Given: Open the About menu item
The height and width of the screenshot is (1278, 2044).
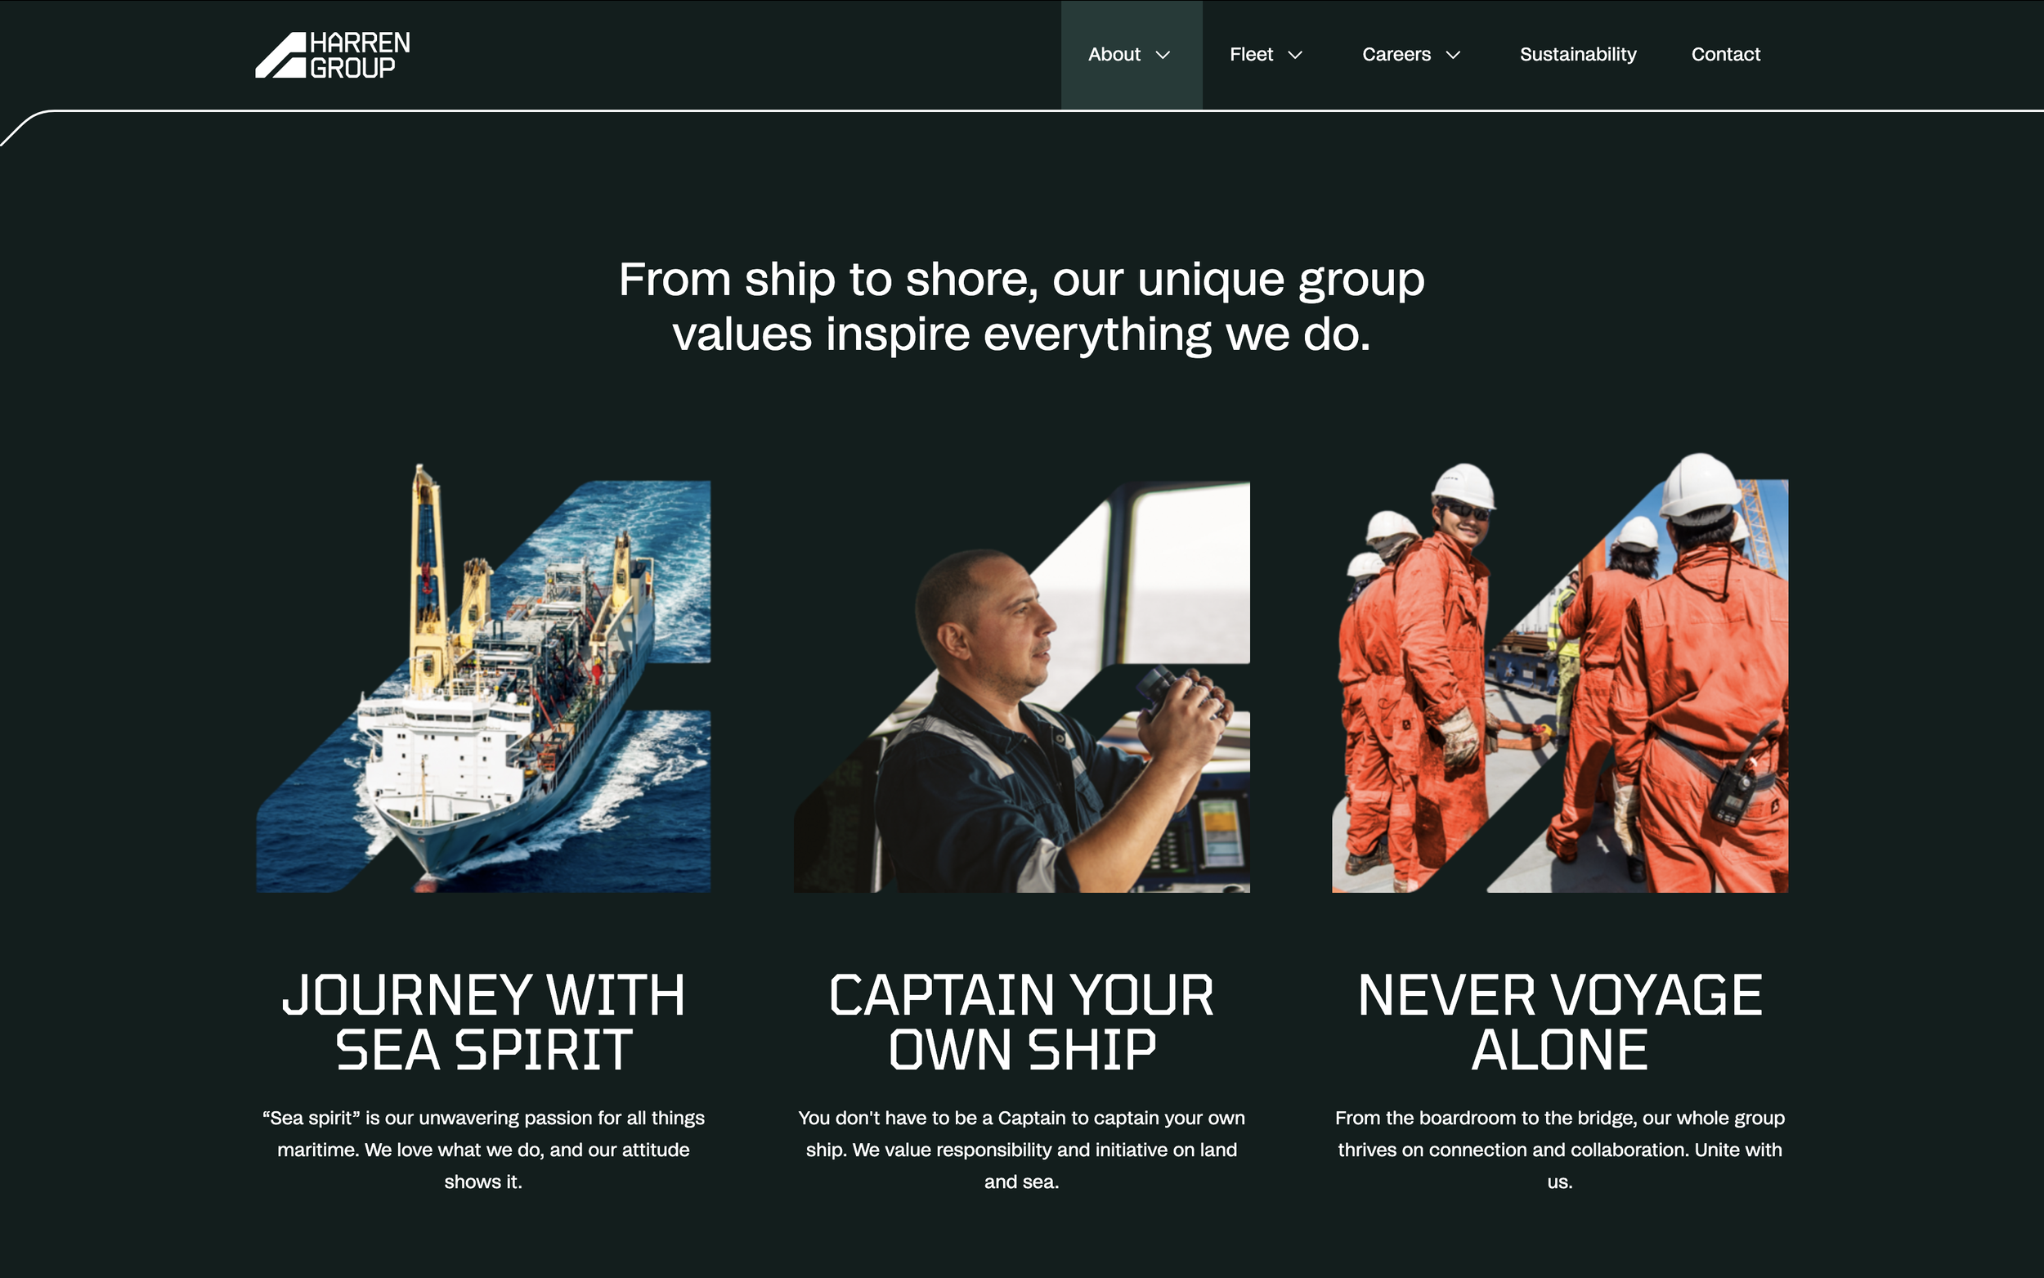Looking at the screenshot, I should [x=1114, y=54].
